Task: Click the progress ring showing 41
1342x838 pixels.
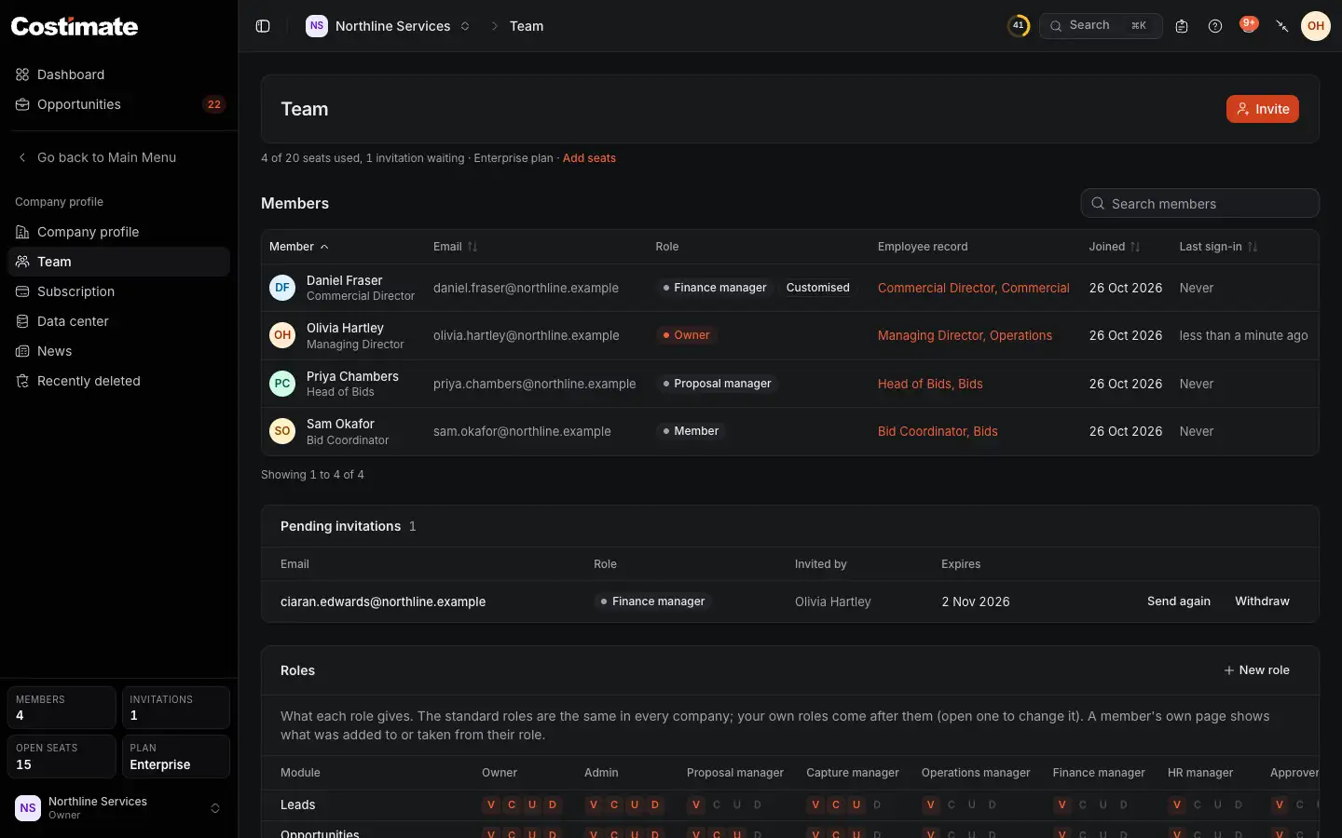Action: (1019, 26)
